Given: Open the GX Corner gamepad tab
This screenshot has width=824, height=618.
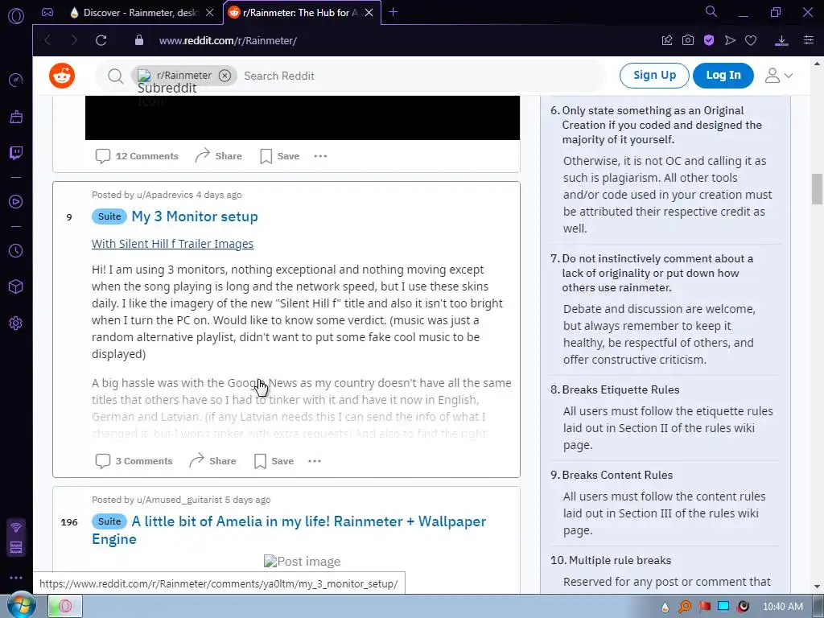Looking at the screenshot, I should point(47,12).
